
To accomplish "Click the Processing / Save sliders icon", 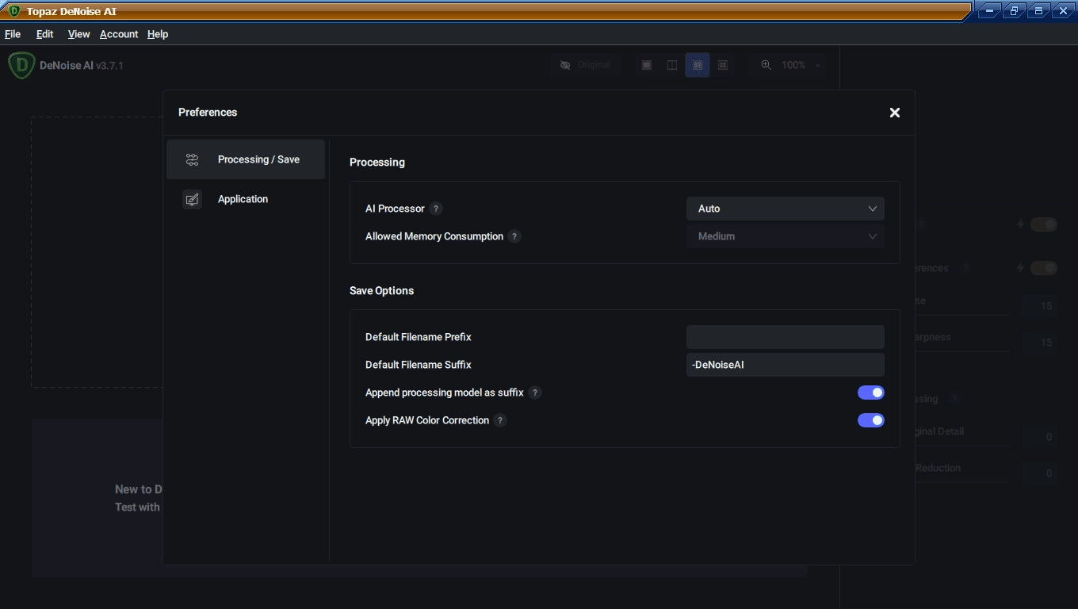I will pos(192,159).
